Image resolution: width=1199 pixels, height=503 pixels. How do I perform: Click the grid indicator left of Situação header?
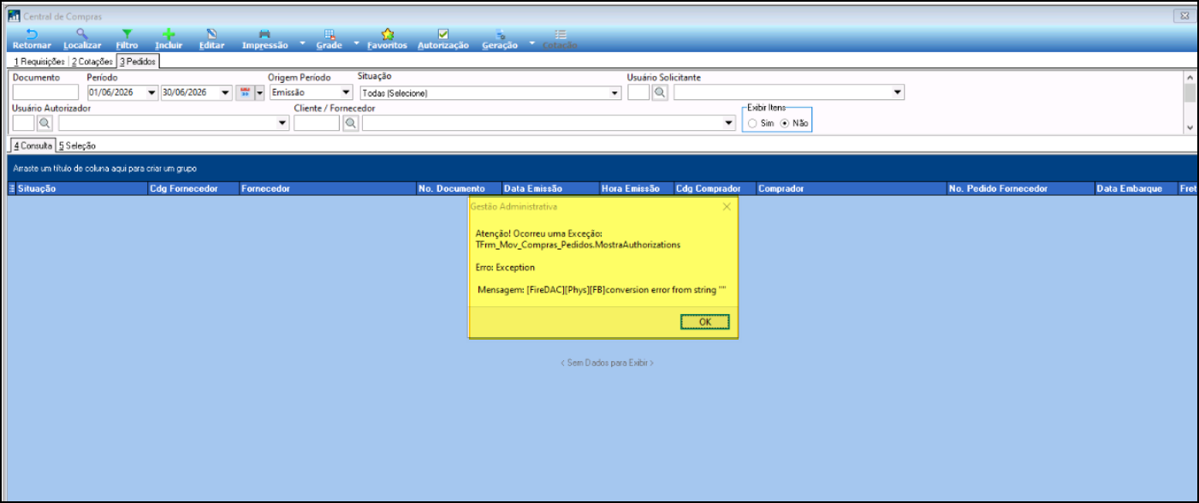pyautogui.click(x=11, y=188)
